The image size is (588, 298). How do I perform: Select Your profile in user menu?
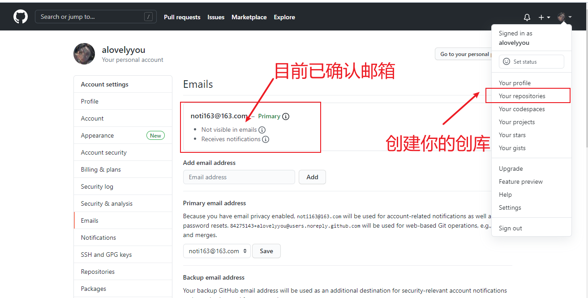pos(532,83)
